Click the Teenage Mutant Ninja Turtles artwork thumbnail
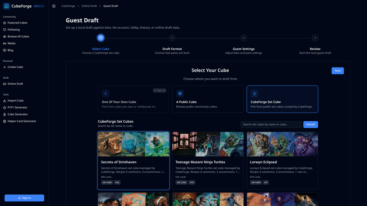This screenshot has width=367, height=206. click(x=208, y=144)
